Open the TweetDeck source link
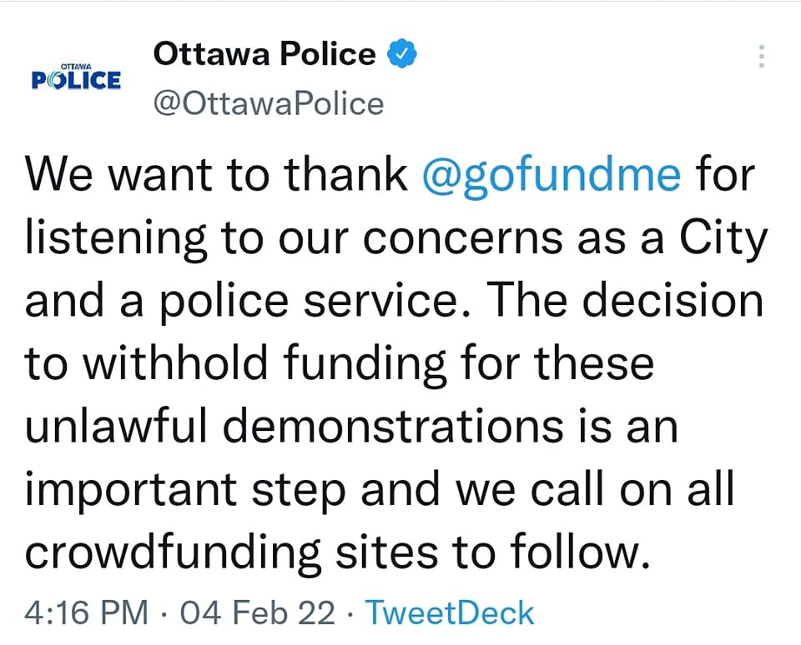Screen dimensions: 801x645 [450, 612]
